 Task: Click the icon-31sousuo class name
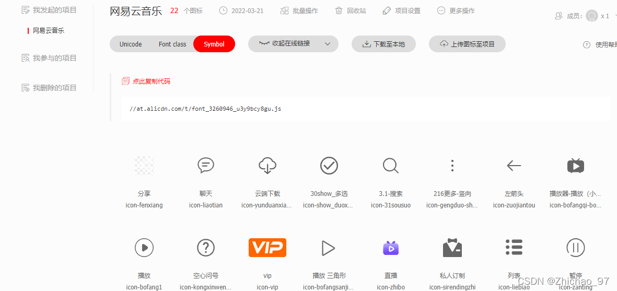point(391,205)
